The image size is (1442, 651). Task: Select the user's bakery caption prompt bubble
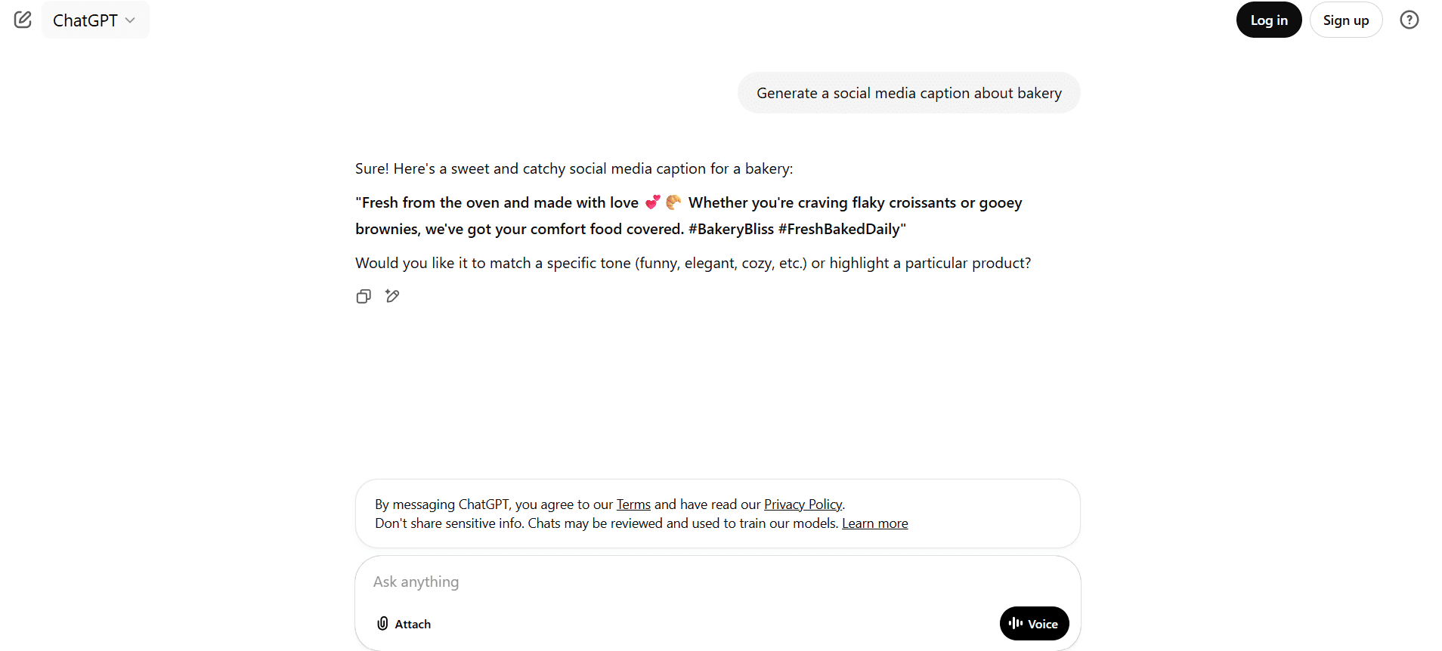[908, 92]
